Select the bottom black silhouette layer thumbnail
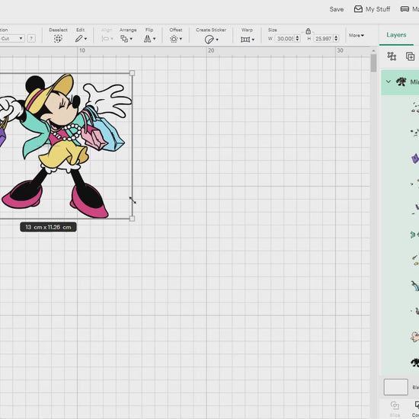Viewport: 419px width, 419px height. pos(415,363)
